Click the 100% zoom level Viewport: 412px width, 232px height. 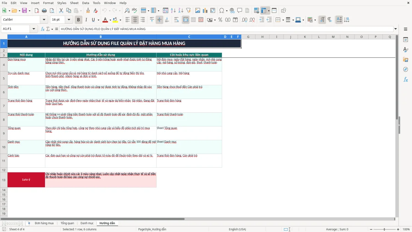(x=406, y=229)
